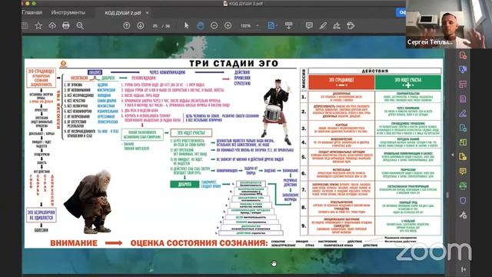Select the КОД ДУШИ 2.pdf document tab
This screenshot has width=492, height=277.
point(123,13)
